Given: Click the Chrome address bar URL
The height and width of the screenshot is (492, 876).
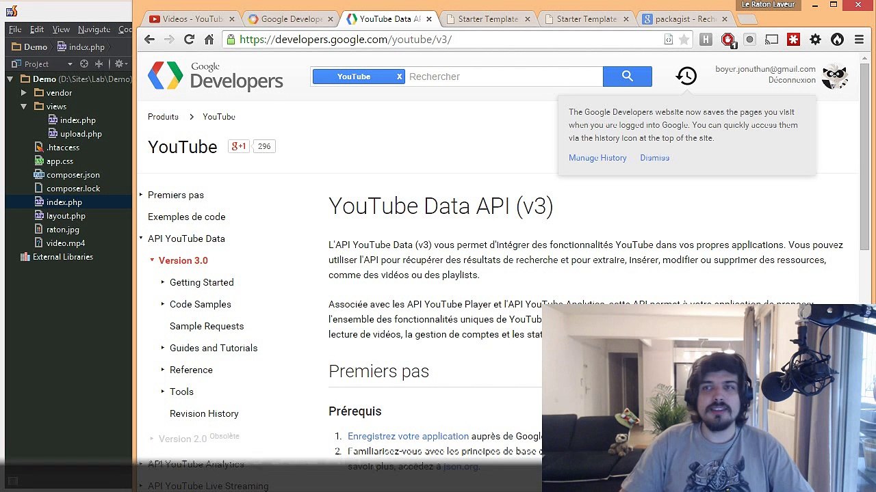Looking at the screenshot, I should pos(346,40).
